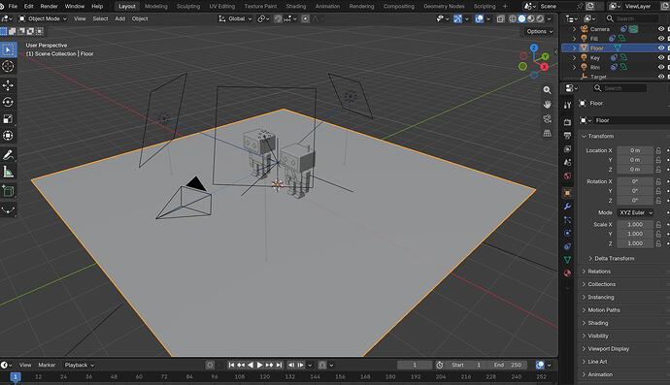Switch to the Modeling workspace tab
This screenshot has width=670, height=385.
[156, 7]
